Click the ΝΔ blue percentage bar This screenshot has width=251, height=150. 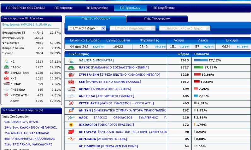201,60
